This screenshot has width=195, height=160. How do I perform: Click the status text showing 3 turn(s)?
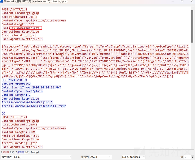pyautogui.click(x=35, y=152)
